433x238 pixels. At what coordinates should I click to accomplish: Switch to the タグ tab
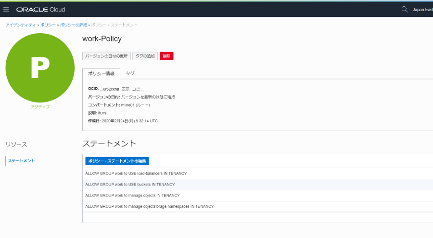(130, 73)
